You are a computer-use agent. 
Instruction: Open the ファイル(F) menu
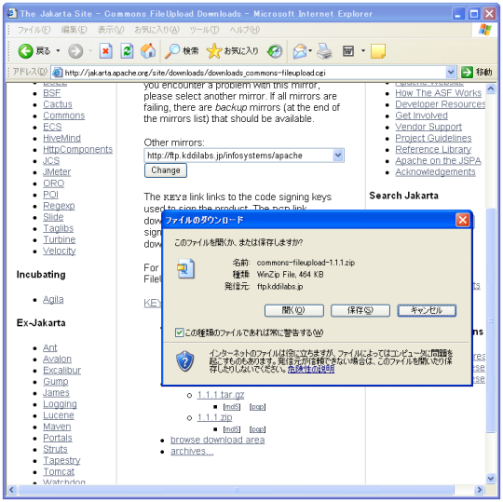pos(34,30)
